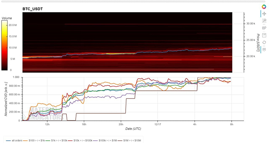Screen dimensions: 269x143
Task: Click the '8h' time axis tick
Action: (x=231, y=124)
